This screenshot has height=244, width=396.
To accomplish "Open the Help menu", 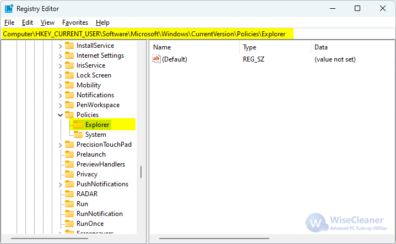I will tap(102, 23).
